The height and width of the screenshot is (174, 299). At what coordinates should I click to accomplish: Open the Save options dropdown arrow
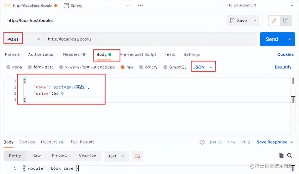pos(255,21)
